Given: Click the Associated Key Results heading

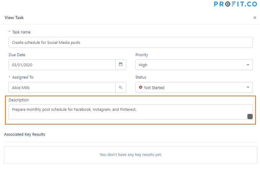Looking at the screenshot, I should pyautogui.click(x=25, y=134).
